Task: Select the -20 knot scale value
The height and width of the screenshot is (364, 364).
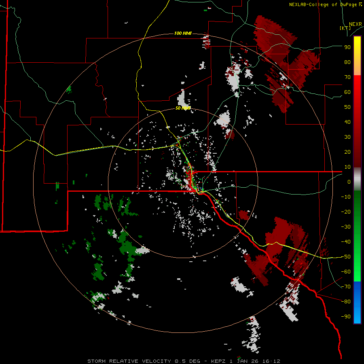Action: [x=346, y=212]
